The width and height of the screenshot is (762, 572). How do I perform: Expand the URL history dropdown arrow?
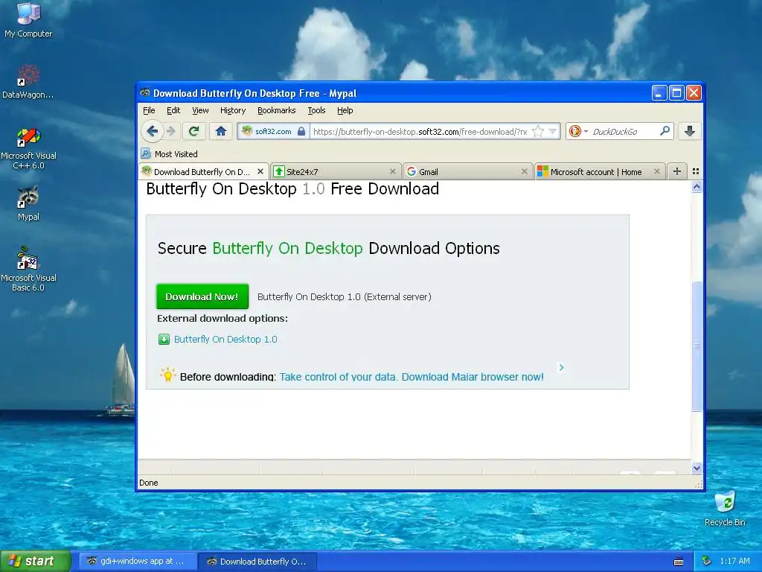click(x=552, y=131)
